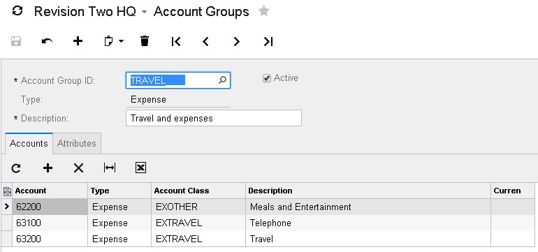Switch to the Attributes tab
Viewport: 538px width, 252px height.
[77, 143]
